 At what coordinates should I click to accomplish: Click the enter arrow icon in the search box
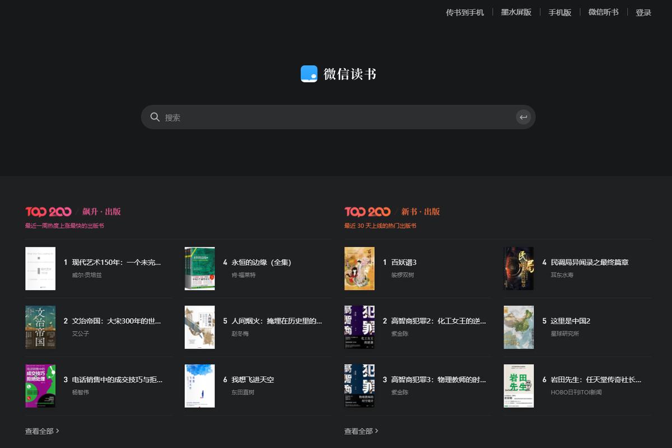click(523, 117)
